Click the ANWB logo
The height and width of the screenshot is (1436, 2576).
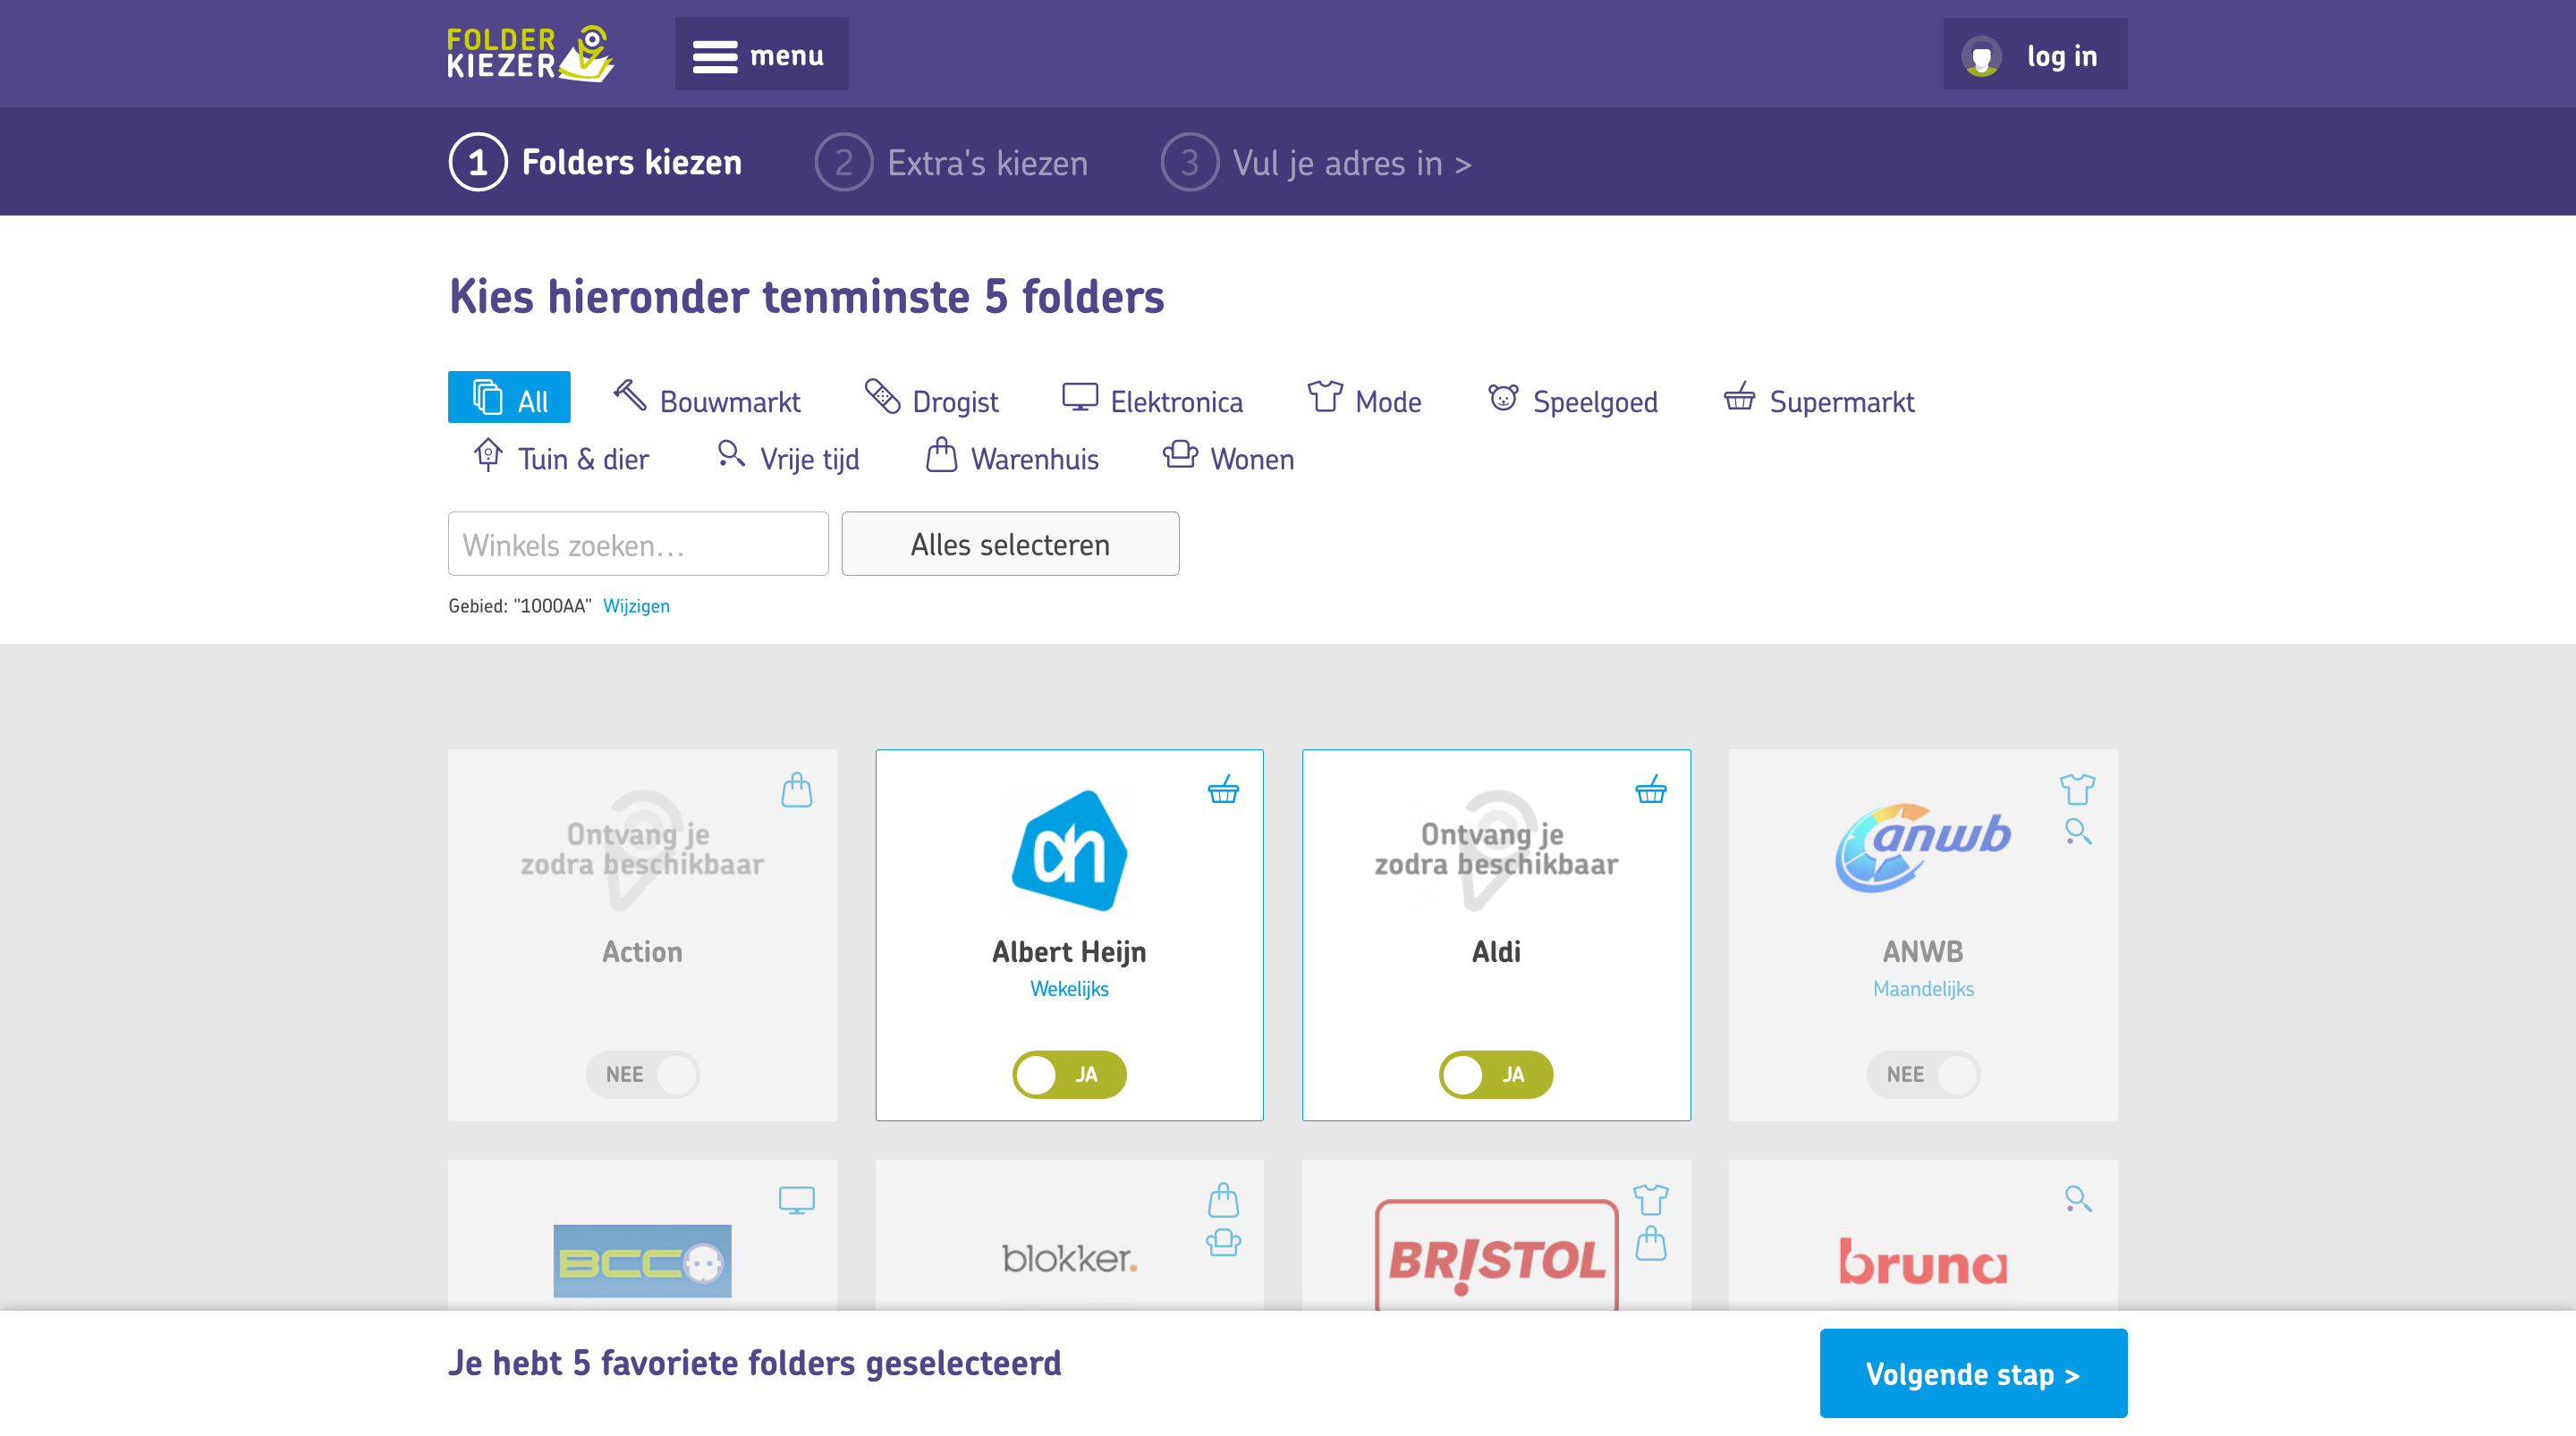click(1922, 848)
